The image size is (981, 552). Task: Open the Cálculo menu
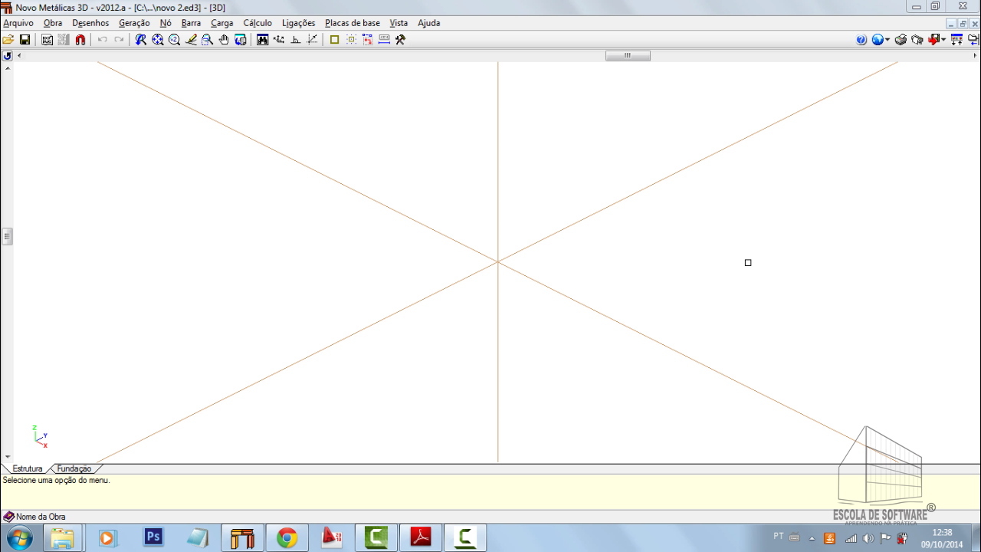(x=258, y=23)
